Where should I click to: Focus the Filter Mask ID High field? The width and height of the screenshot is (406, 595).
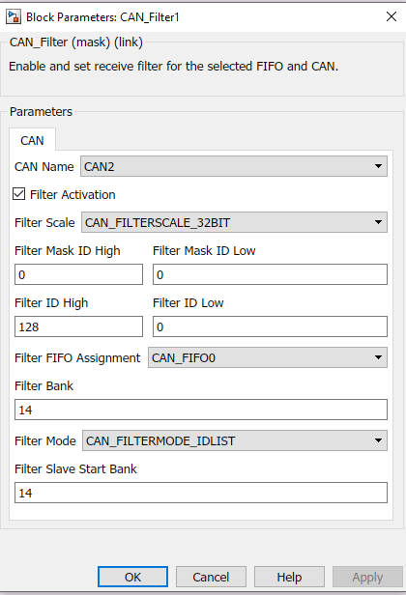pyautogui.click(x=78, y=274)
